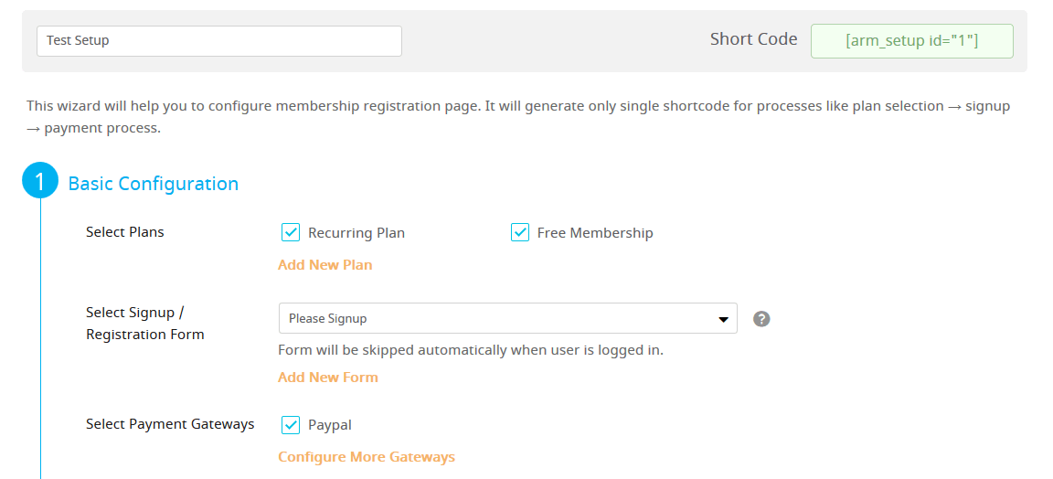Go to Configure More Gateways
1053x479 pixels.
point(367,457)
